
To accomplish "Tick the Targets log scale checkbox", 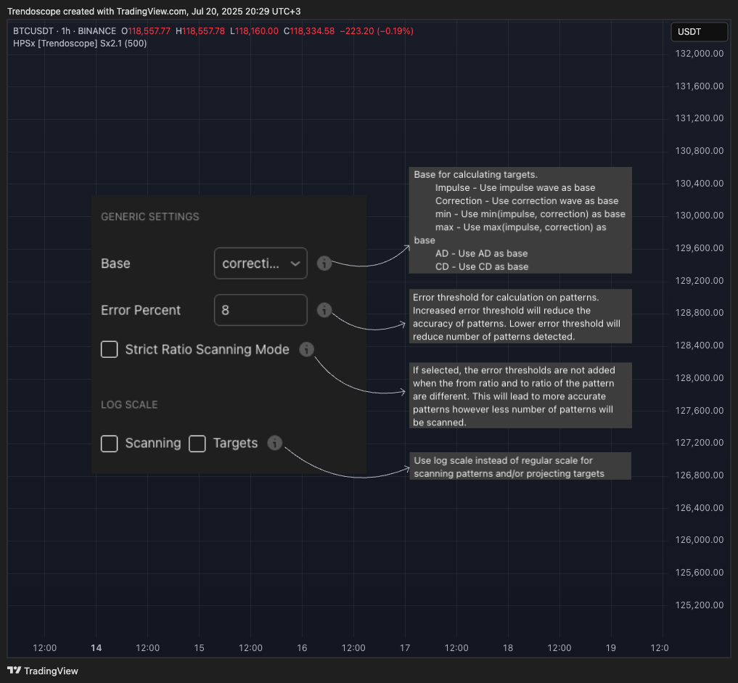I will (x=197, y=443).
